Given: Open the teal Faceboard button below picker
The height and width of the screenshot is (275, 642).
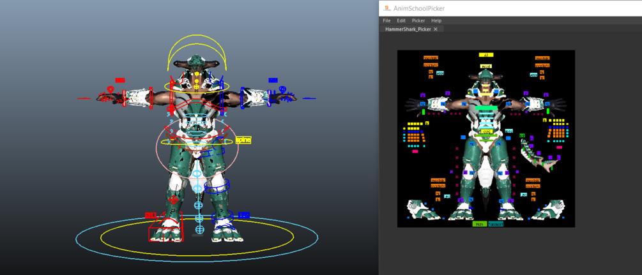Looking at the screenshot, I should click(496, 224).
